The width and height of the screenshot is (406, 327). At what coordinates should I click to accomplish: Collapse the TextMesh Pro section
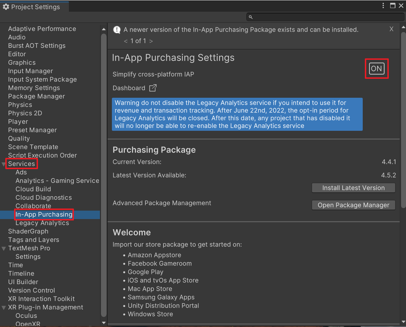click(x=4, y=248)
